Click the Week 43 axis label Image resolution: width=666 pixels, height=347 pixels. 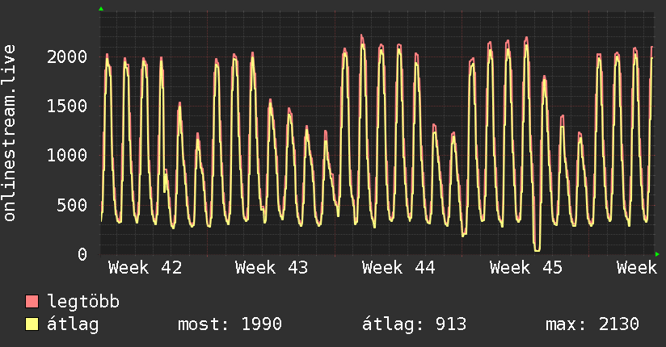coord(272,268)
